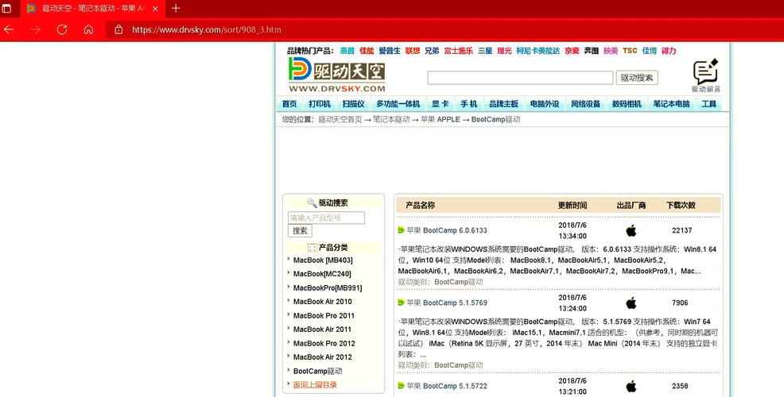Select MacBook Pro 2011 category
784x397 pixels.
[x=324, y=315]
